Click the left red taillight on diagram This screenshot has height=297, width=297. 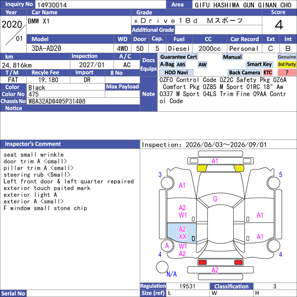[202, 262]
